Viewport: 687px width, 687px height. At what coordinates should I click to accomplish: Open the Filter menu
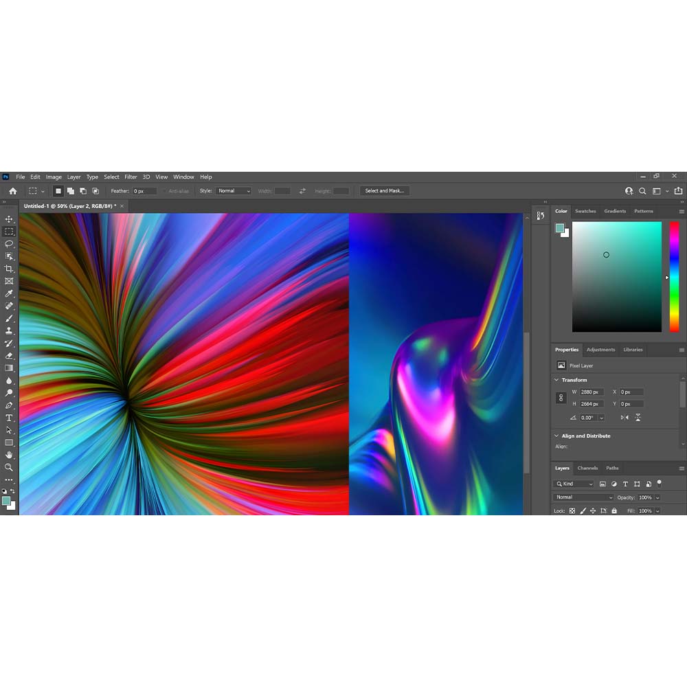point(131,177)
